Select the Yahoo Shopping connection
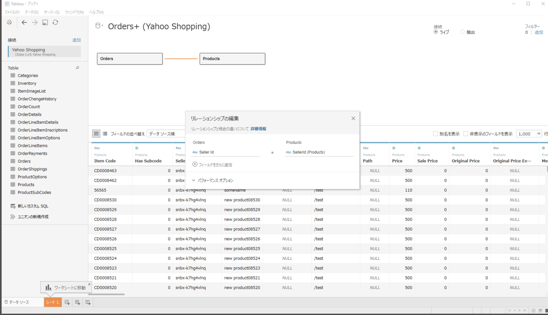 point(44,52)
